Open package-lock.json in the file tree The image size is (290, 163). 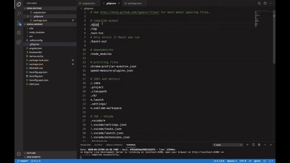(39, 60)
